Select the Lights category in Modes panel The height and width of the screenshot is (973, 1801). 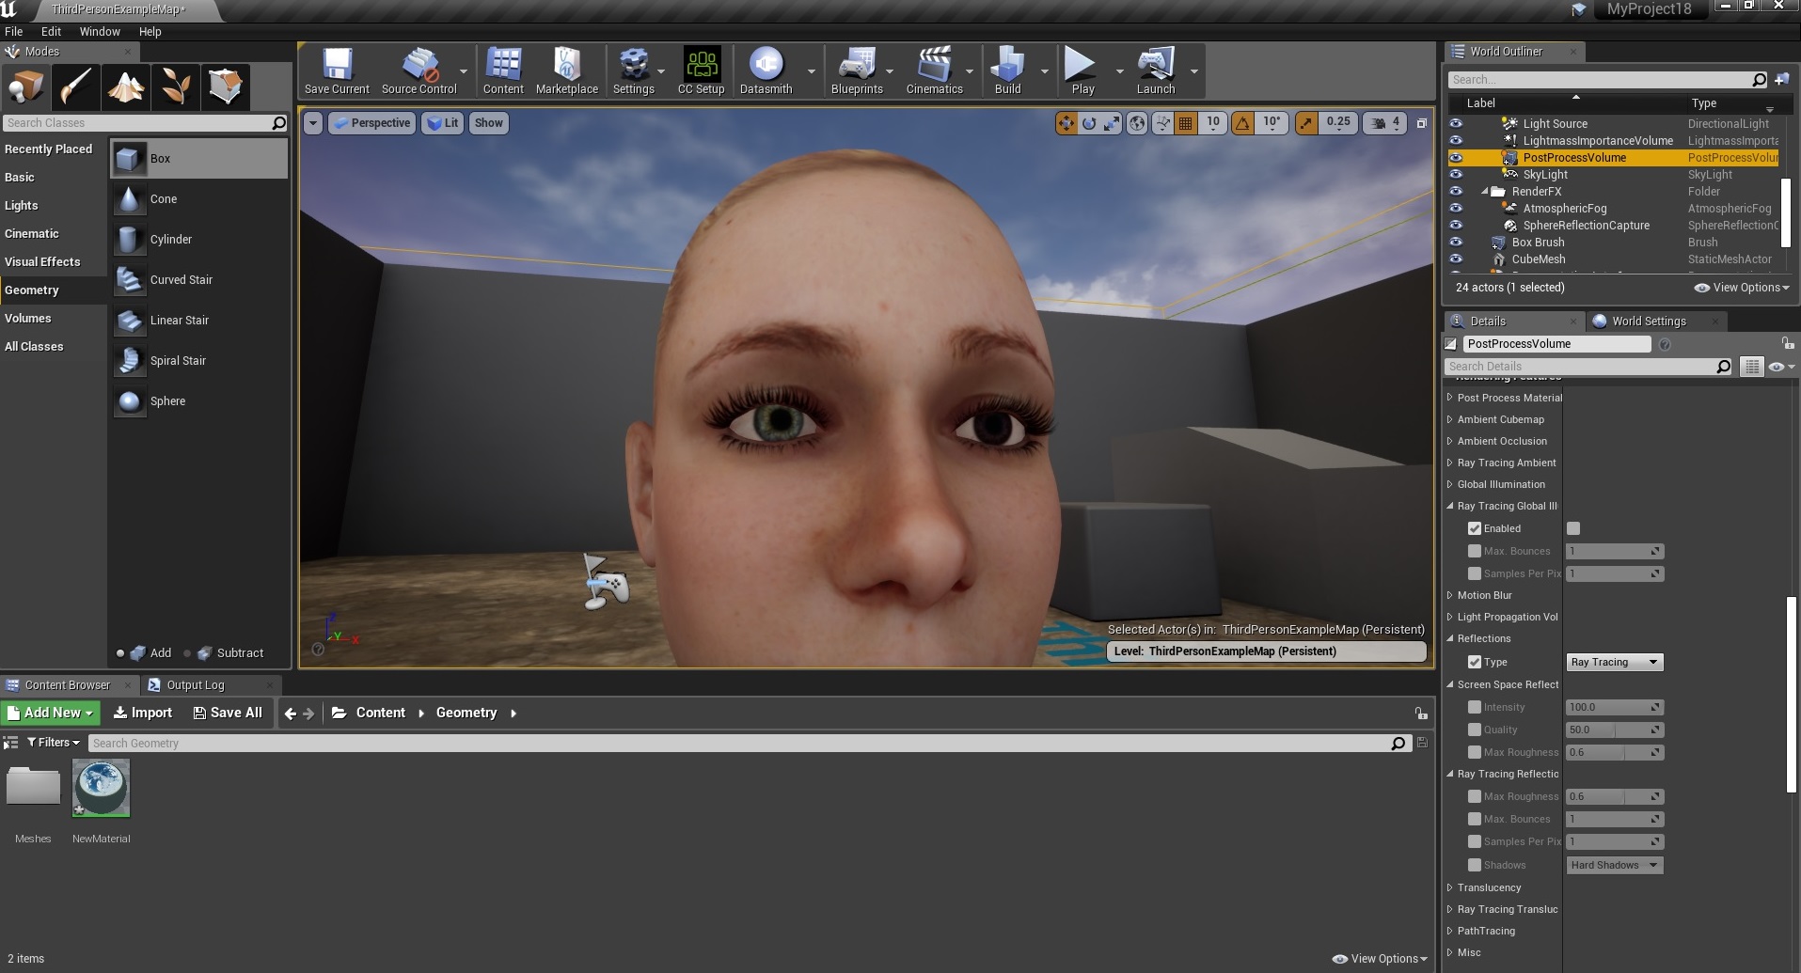click(22, 205)
